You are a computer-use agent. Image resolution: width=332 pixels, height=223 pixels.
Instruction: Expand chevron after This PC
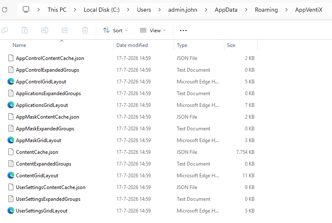pos(75,10)
